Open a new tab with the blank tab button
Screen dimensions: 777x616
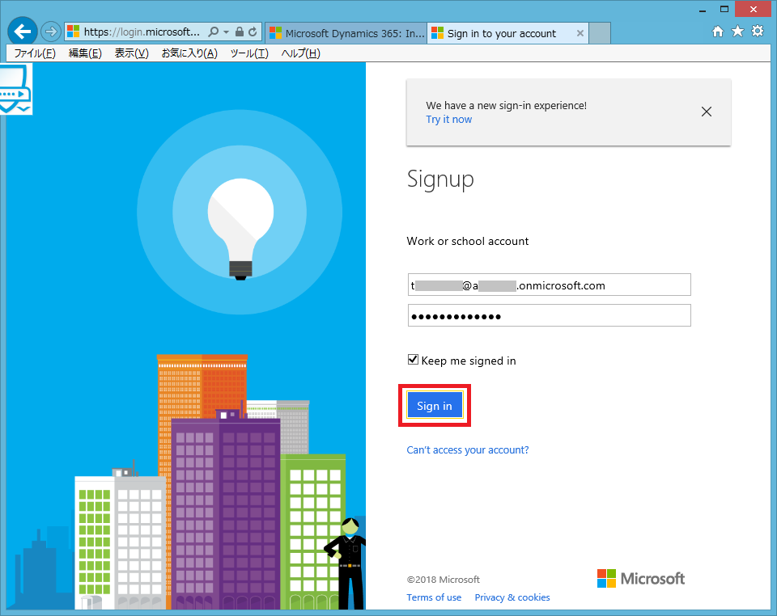point(600,33)
